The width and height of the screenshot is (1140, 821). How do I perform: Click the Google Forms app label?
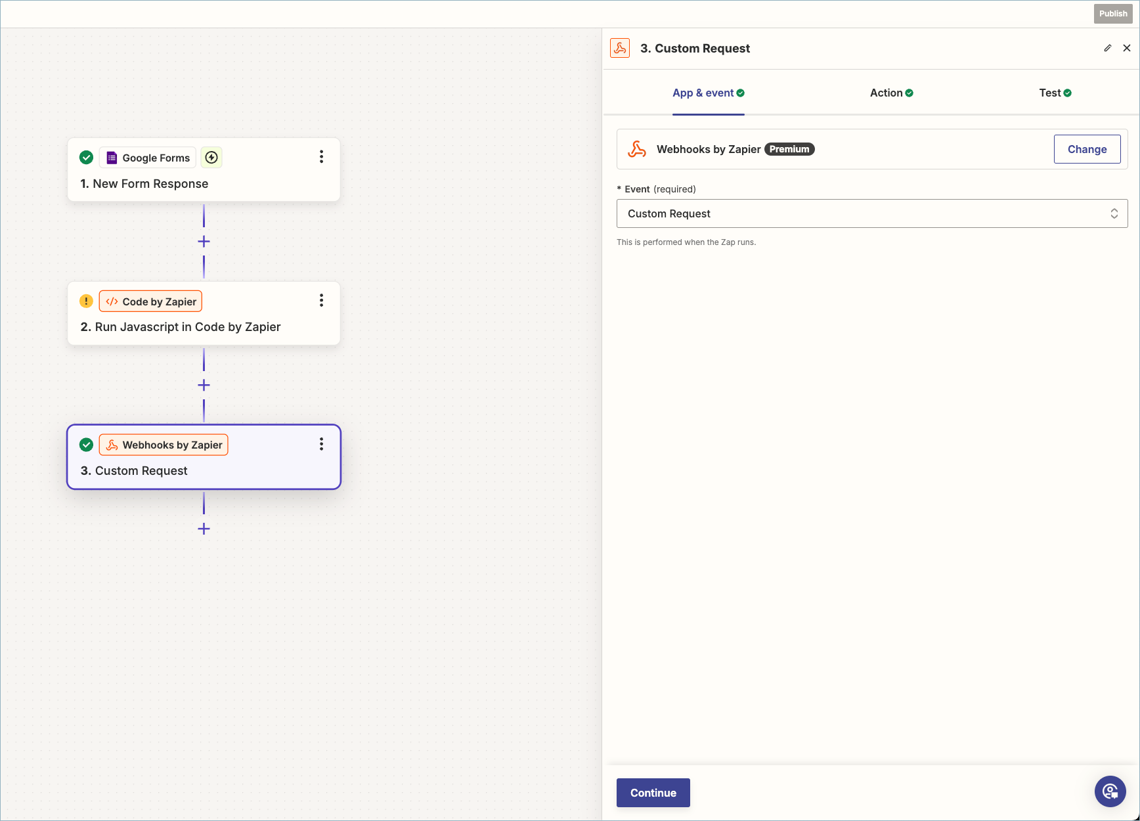point(148,158)
